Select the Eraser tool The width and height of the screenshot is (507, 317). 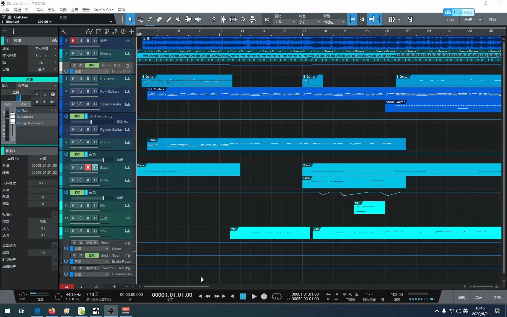pyautogui.click(x=159, y=19)
